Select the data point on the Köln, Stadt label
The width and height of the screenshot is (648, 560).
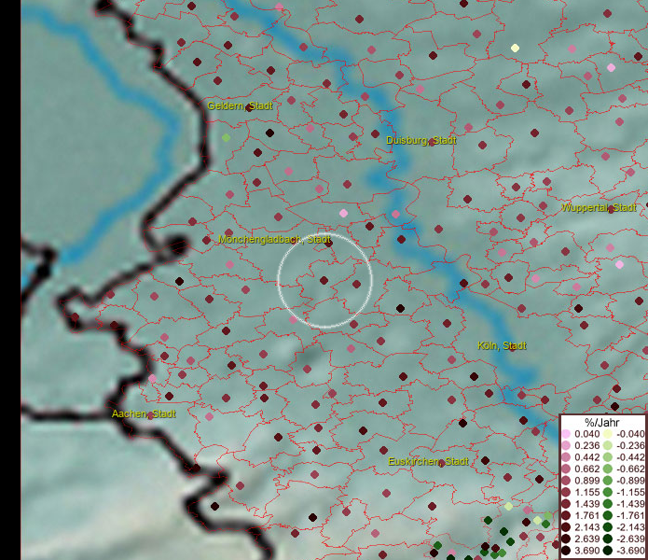coord(513,347)
